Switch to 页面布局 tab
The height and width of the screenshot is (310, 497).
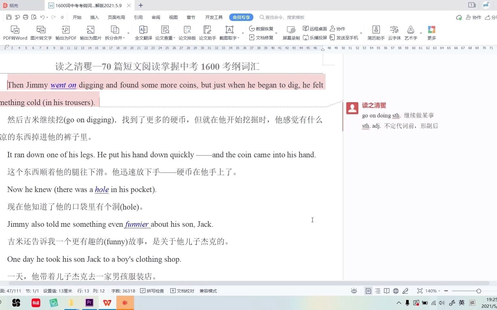tap(116, 17)
